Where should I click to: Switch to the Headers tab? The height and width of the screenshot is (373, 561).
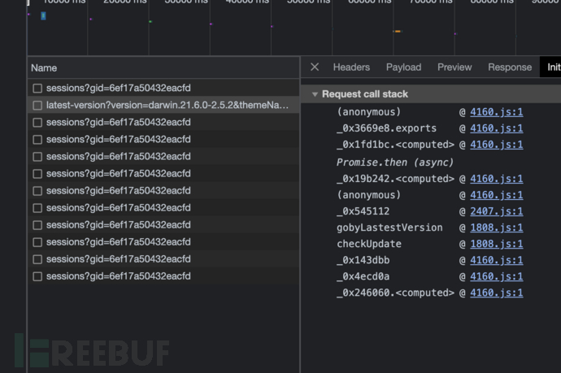tap(351, 67)
